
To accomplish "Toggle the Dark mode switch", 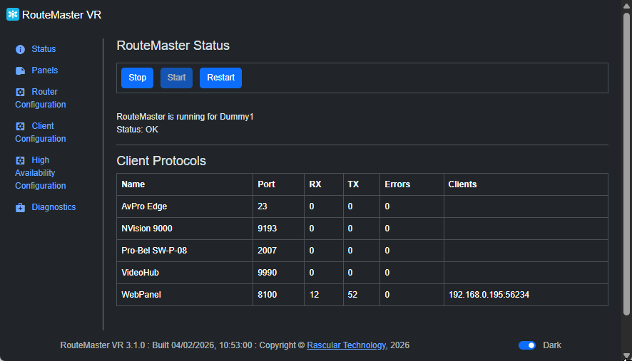I will 527,345.
